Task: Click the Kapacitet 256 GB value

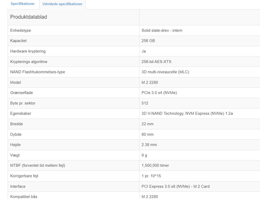Action: click(x=148, y=41)
